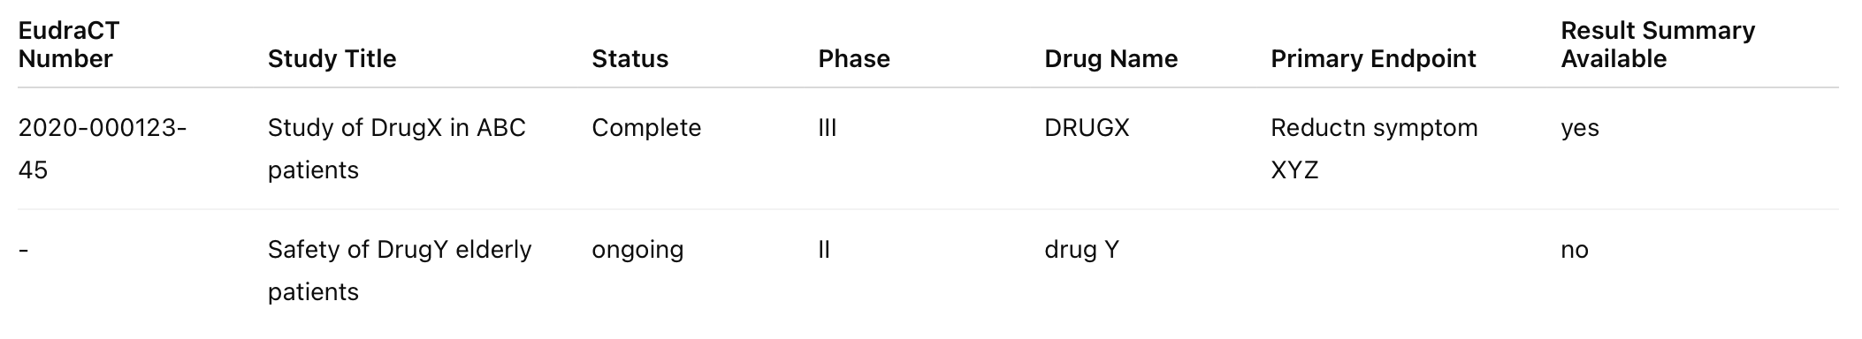
Task: Click the DRUGX drug name cell
Action: (x=1087, y=128)
